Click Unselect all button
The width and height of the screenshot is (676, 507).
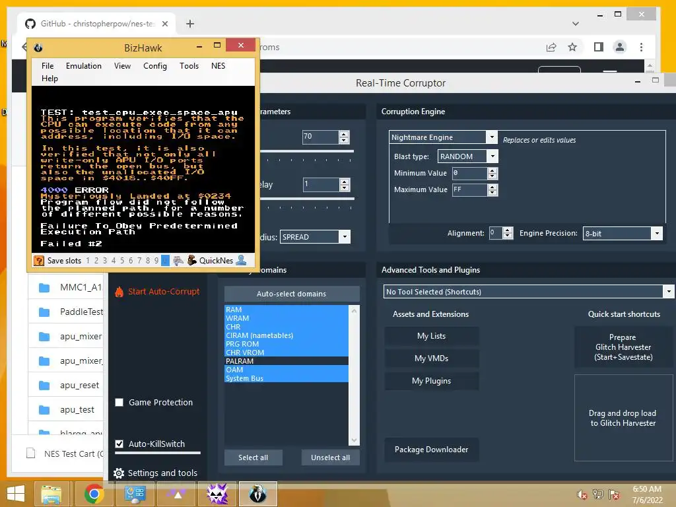tap(330, 457)
